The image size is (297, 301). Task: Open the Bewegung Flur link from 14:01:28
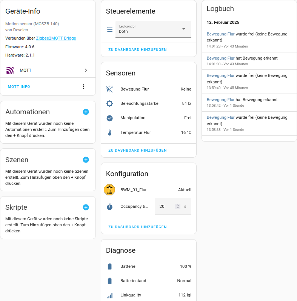(220, 34)
